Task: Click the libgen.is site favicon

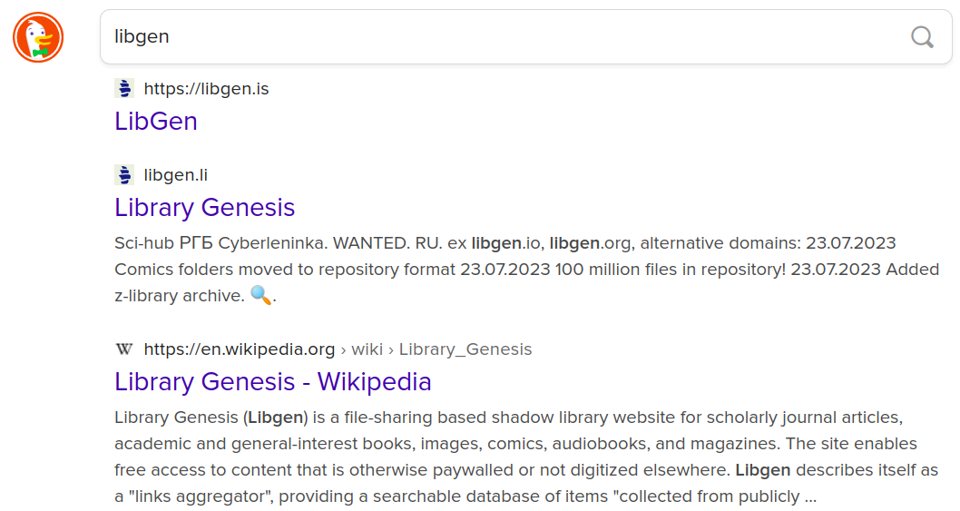Action: pyautogui.click(x=124, y=89)
